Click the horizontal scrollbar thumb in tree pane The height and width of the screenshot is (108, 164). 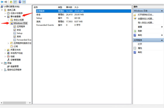click(x=14, y=103)
